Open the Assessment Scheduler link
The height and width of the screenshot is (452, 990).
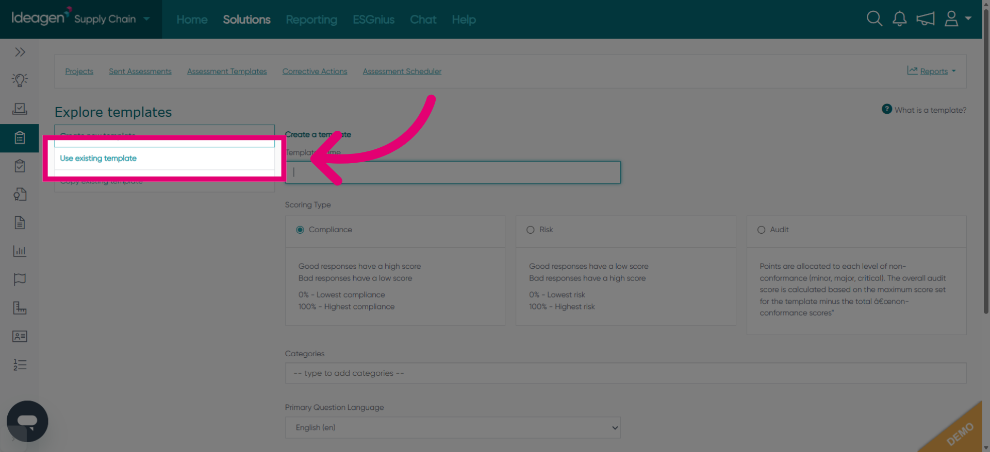click(402, 72)
